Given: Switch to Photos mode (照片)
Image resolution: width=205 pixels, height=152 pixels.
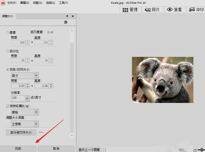Looking at the screenshot, I should tap(153, 10).
